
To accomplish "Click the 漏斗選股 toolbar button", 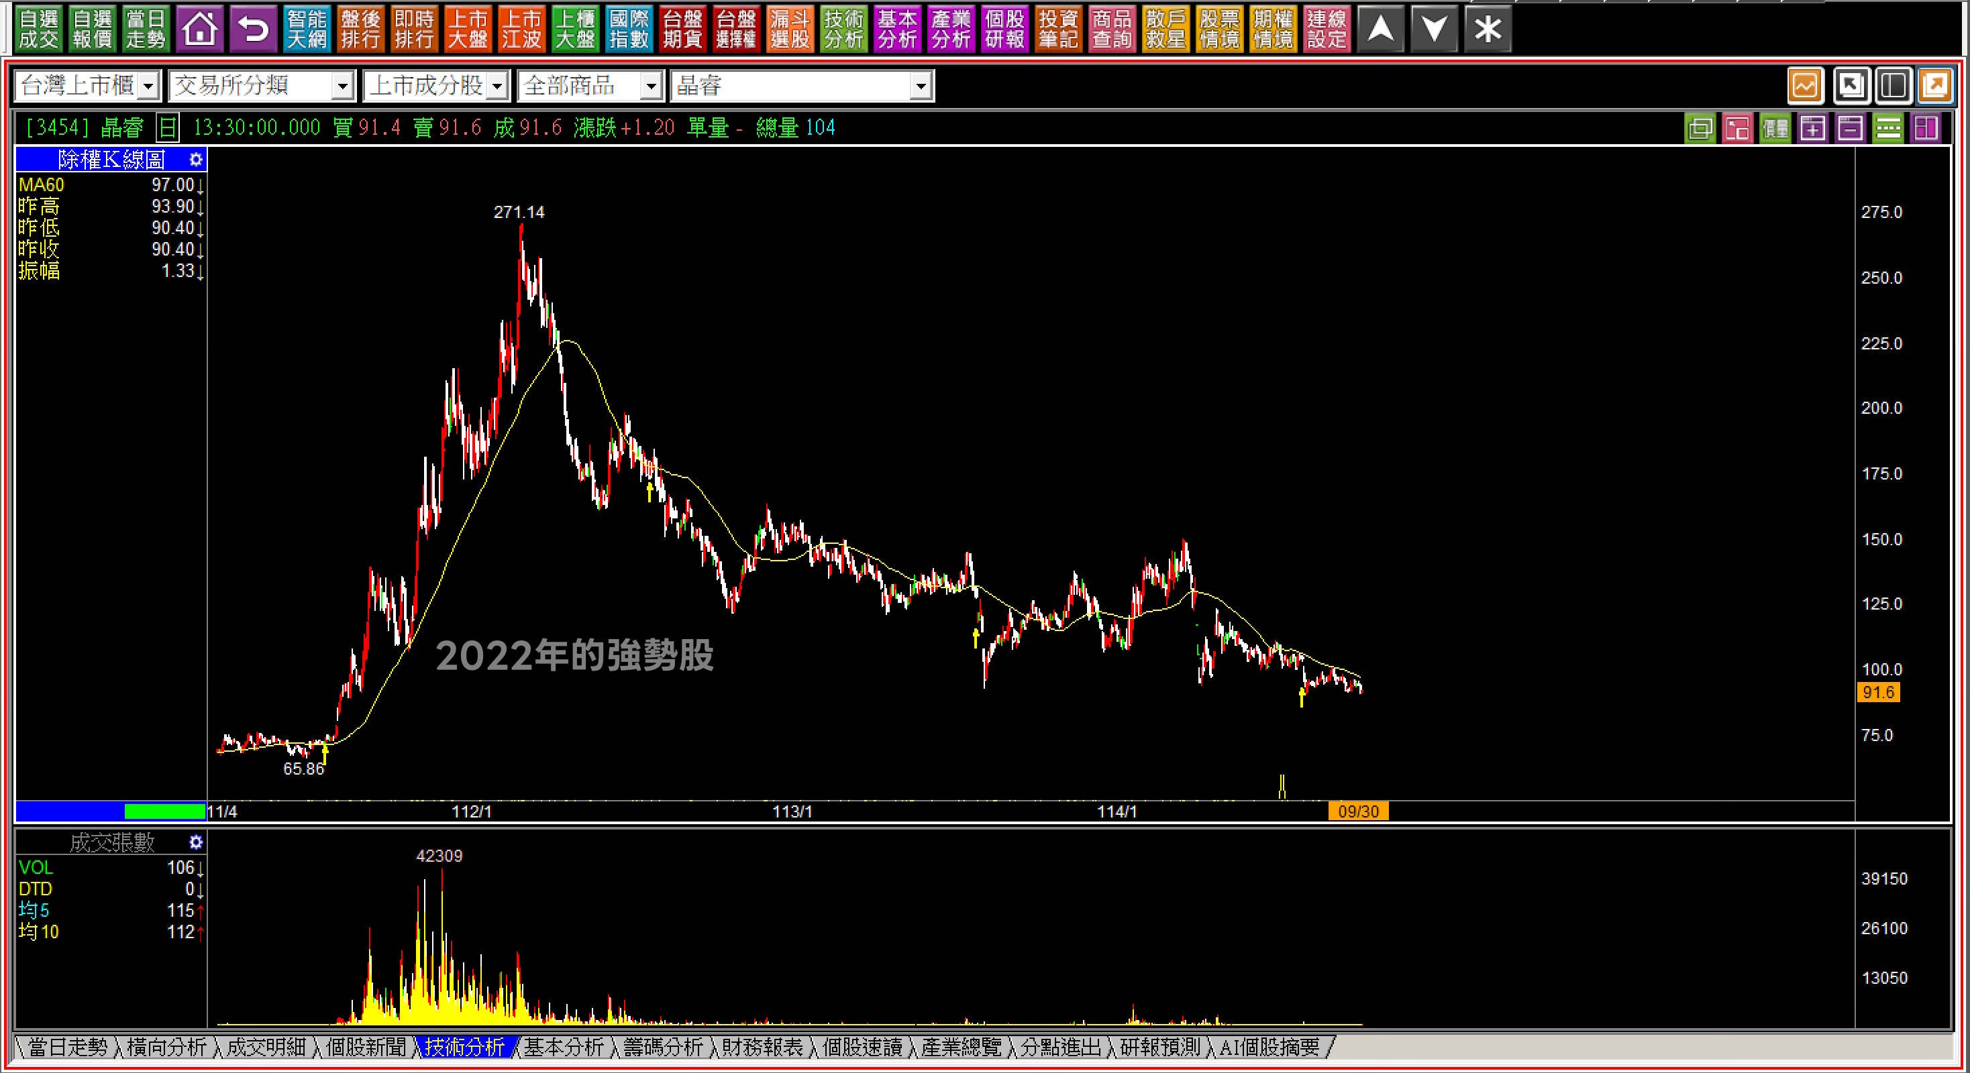I will tap(790, 30).
